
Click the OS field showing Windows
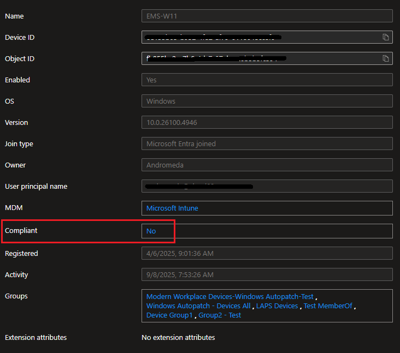pos(267,101)
